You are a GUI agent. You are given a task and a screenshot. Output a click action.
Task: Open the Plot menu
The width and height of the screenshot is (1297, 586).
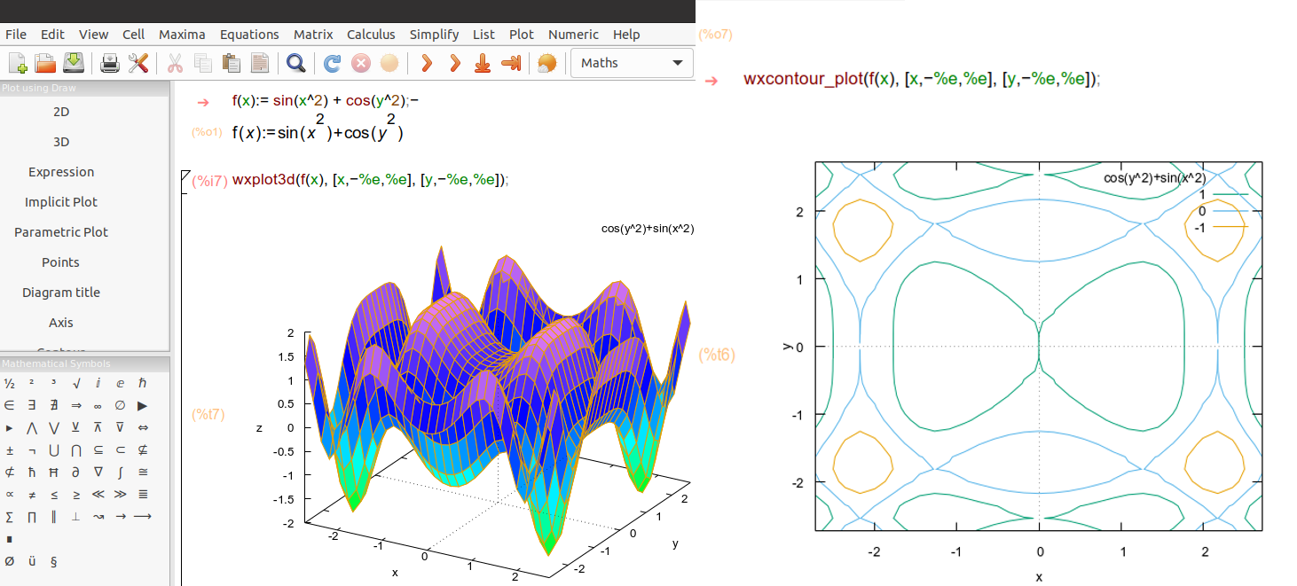pos(521,35)
